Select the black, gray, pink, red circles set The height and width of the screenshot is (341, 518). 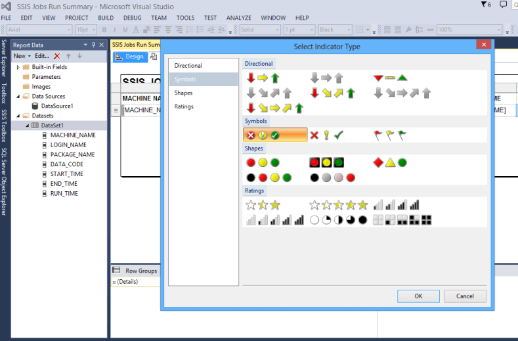333,177
